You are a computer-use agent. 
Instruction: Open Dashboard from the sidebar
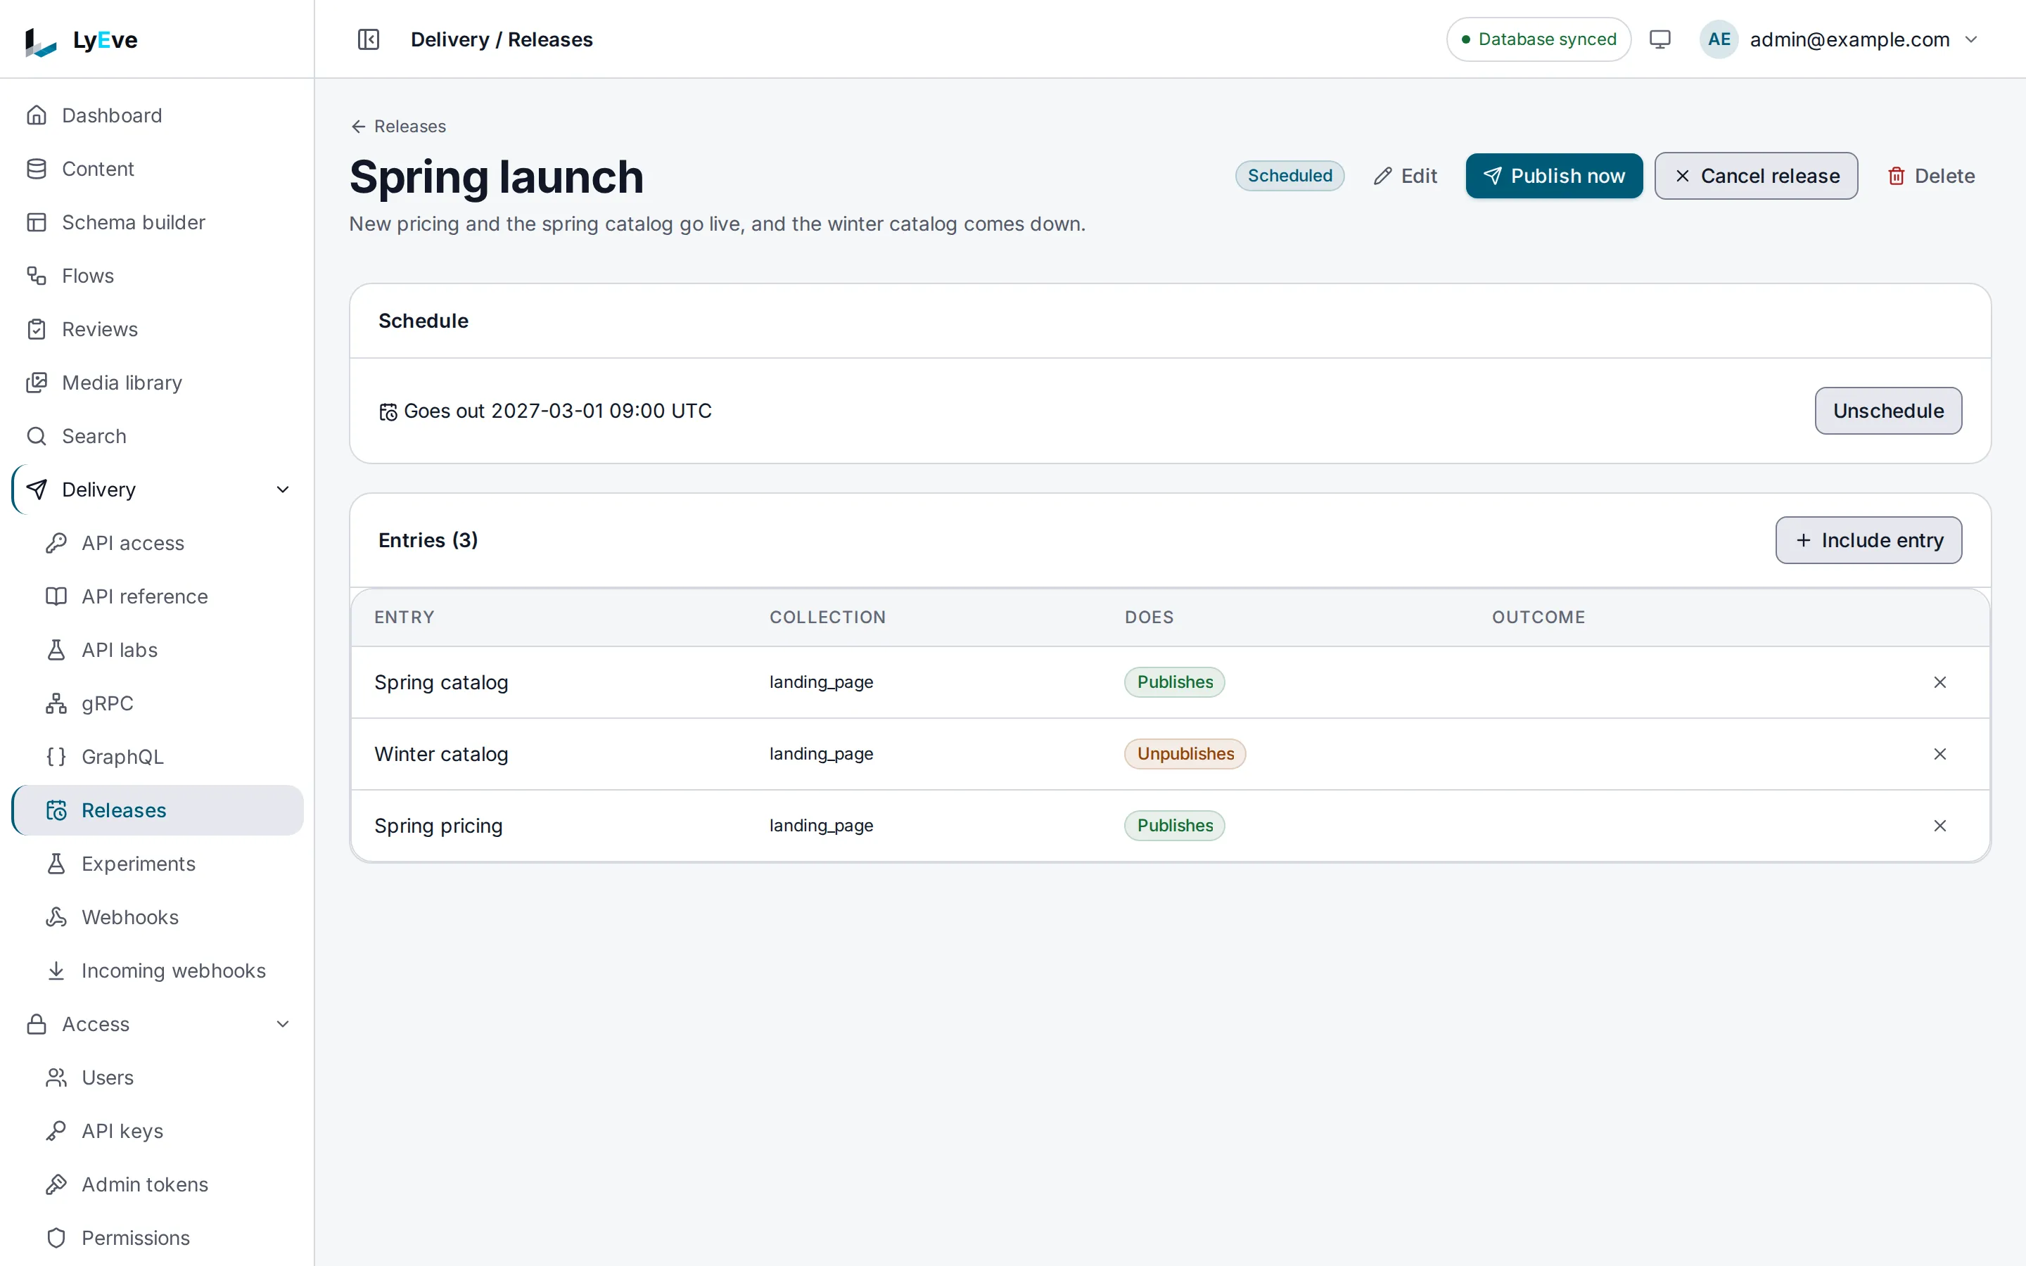(158, 115)
